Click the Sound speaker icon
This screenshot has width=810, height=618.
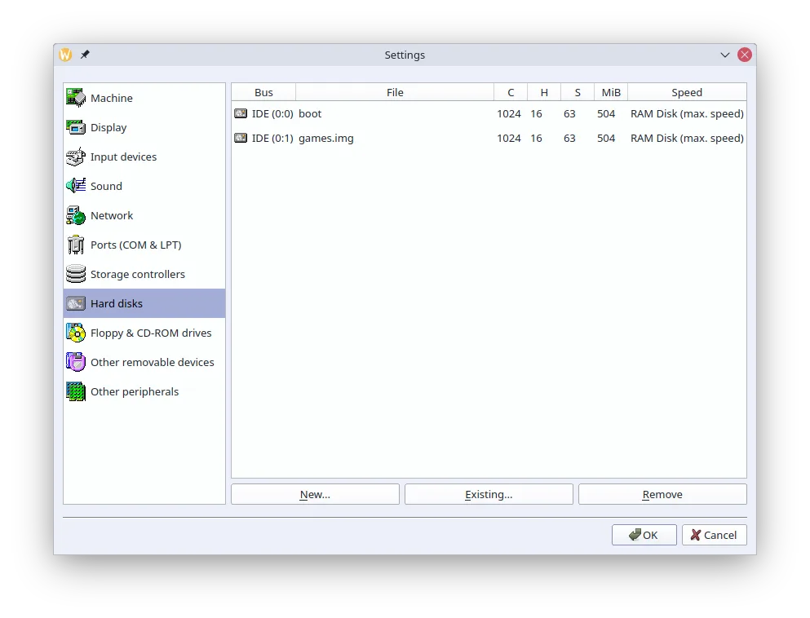click(76, 186)
